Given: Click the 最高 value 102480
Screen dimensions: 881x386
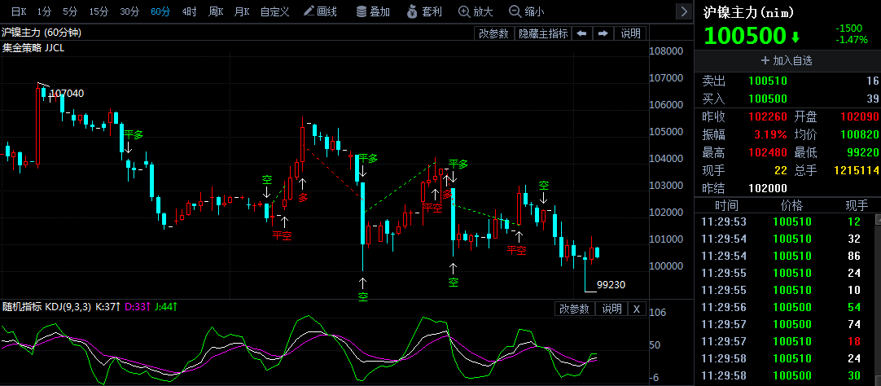Looking at the screenshot, I should (768, 152).
